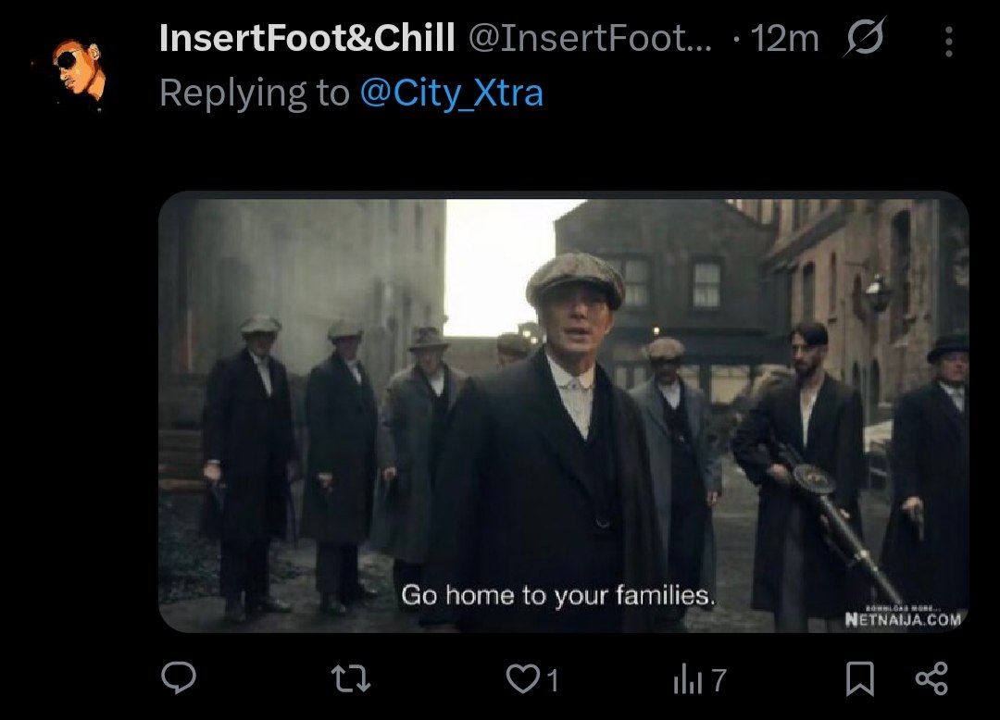Click the "Go home to your families." subtitle
The image size is (1000, 720).
pos(557,596)
